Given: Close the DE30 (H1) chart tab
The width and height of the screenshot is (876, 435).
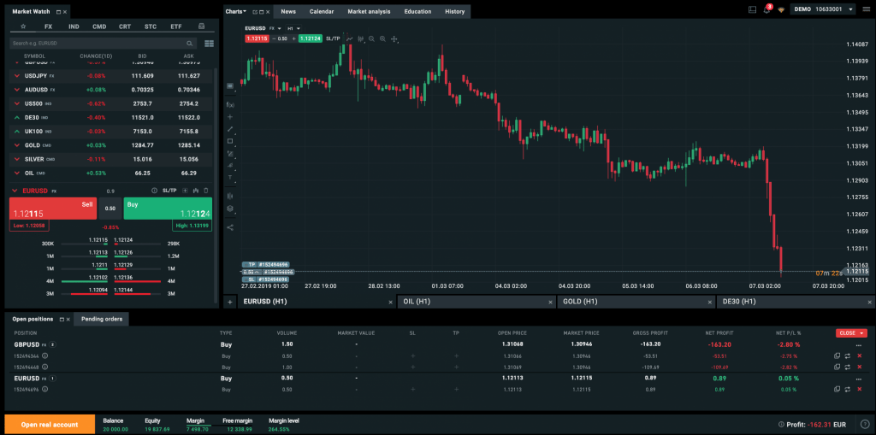Looking at the screenshot, I should [x=869, y=302].
